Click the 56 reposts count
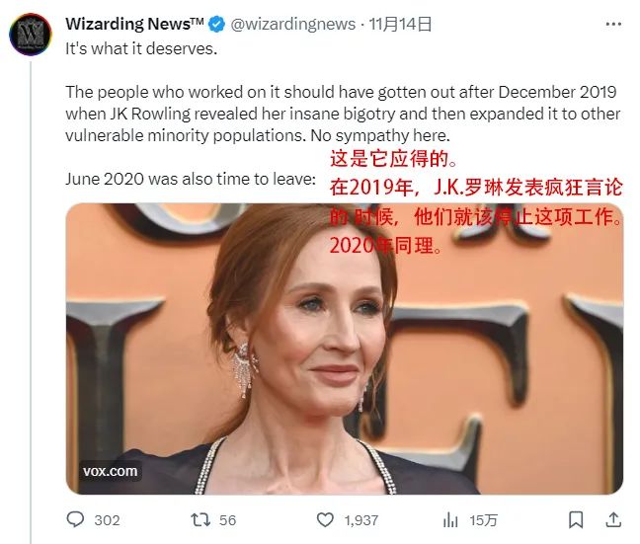The height and width of the screenshot is (544, 640). [227, 520]
